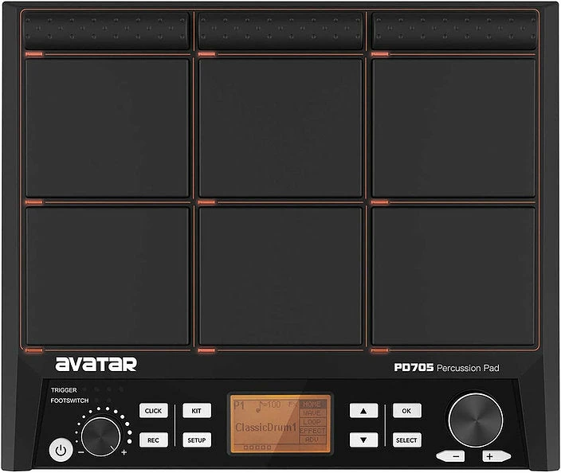Toggle the CLICK metronome button

point(153,411)
